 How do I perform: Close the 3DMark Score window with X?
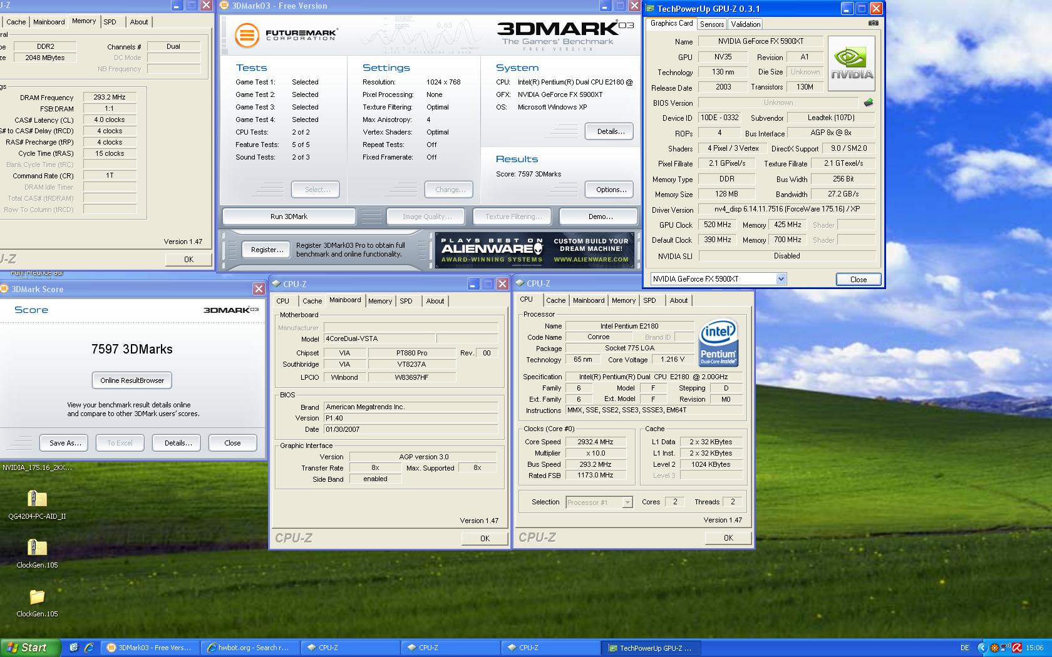point(259,289)
